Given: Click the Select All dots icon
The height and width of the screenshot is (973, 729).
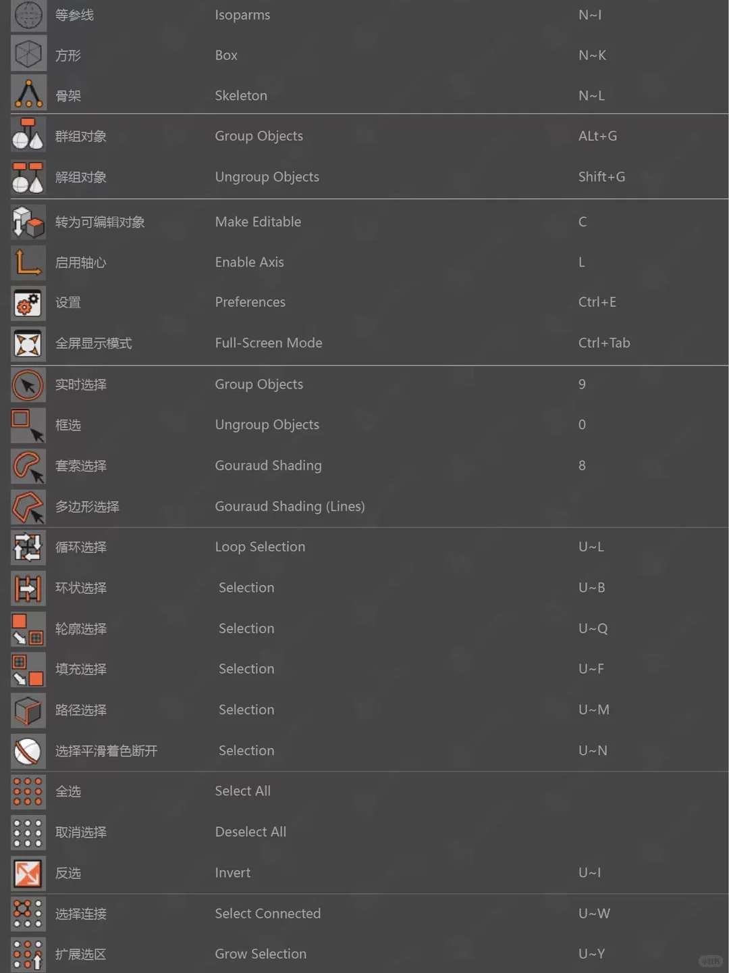Looking at the screenshot, I should tap(28, 791).
